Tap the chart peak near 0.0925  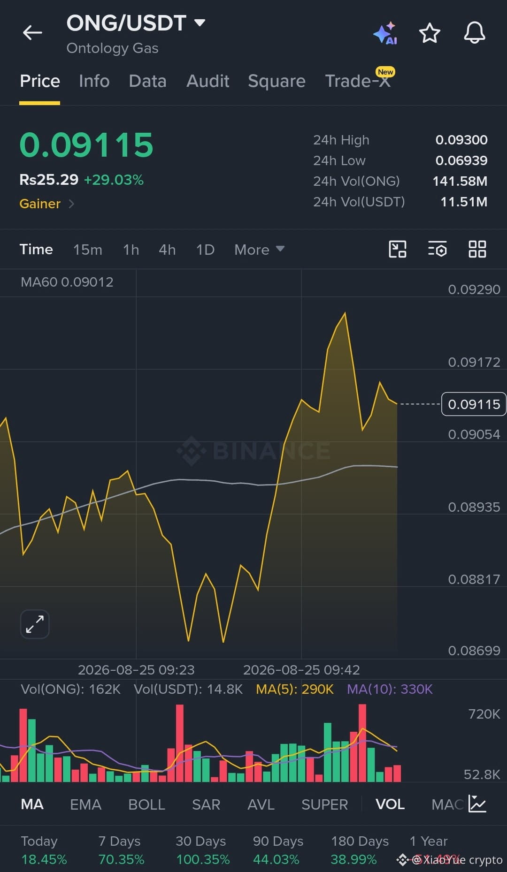[x=345, y=313]
